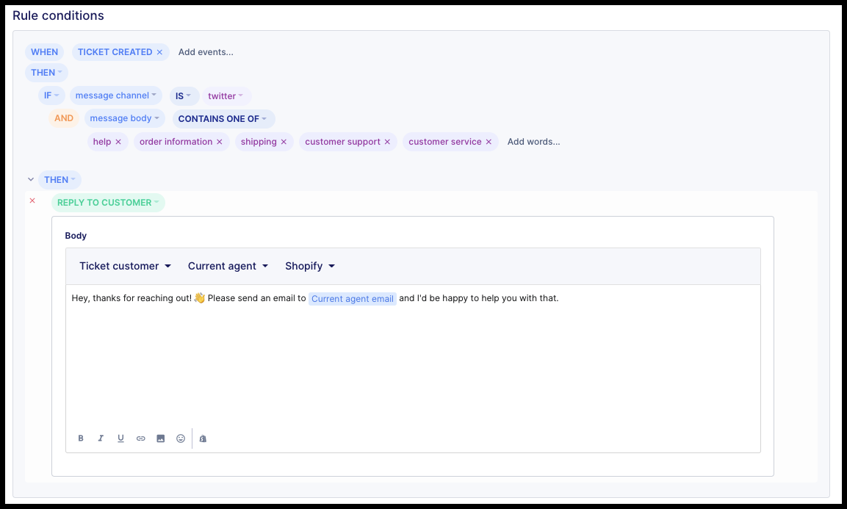Click the 'Rule conditions' heading

pyautogui.click(x=58, y=15)
